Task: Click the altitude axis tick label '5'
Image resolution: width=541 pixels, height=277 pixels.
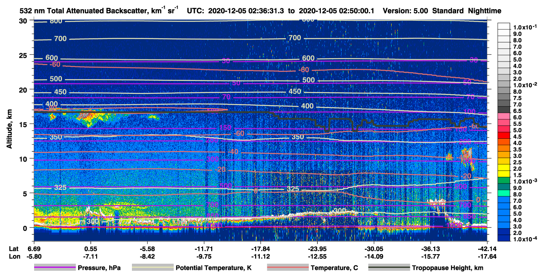Action: coord(26,193)
